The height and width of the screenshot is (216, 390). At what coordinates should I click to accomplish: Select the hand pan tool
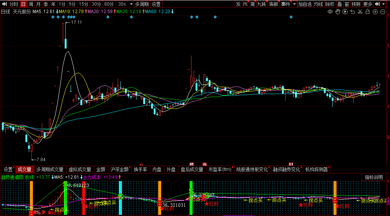338,12
